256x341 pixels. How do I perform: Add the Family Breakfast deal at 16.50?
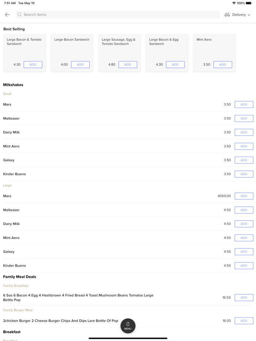(244, 298)
